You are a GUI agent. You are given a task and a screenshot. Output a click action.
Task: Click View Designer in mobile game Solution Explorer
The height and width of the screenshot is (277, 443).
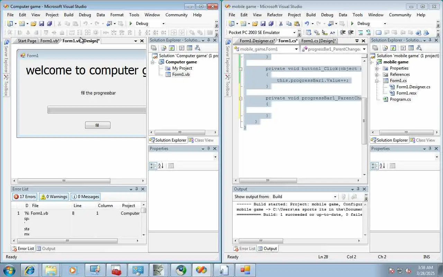411,48
